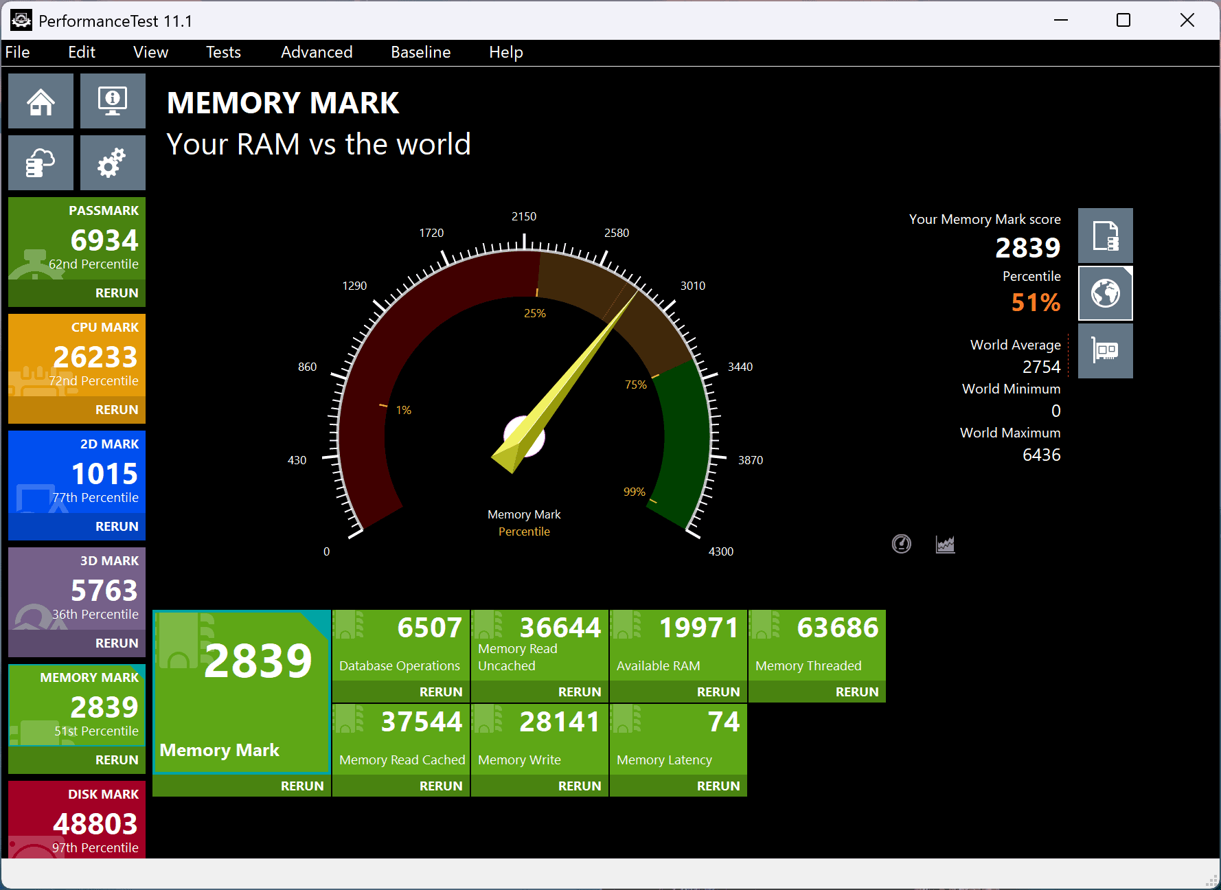
Task: Click the Memory Write 28141 tile
Action: (x=540, y=740)
